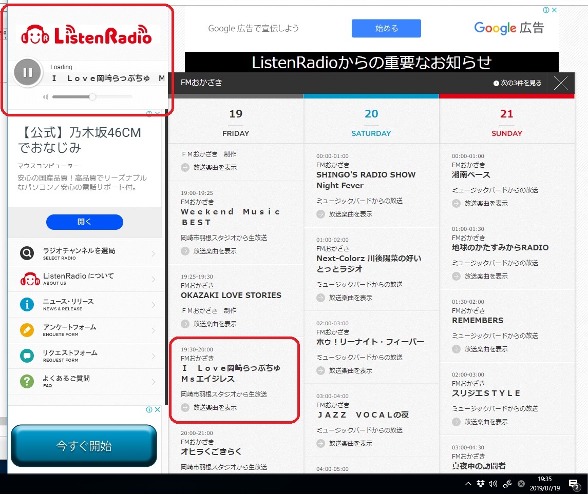Click 今すぐ開始 button

click(x=84, y=446)
